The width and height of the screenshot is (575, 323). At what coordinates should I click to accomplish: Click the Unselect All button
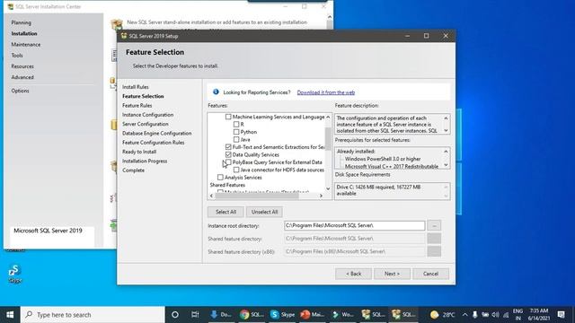click(264, 212)
